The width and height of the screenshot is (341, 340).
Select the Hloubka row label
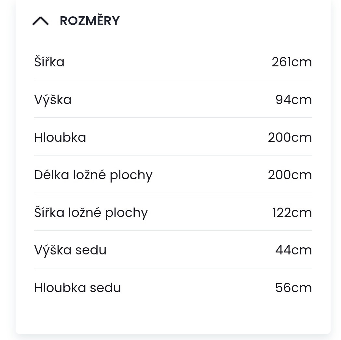point(60,137)
